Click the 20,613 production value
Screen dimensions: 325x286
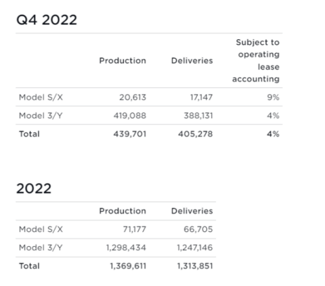tap(133, 97)
